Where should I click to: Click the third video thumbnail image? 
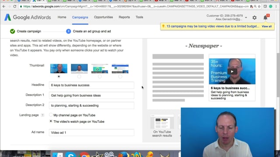click(x=100, y=68)
